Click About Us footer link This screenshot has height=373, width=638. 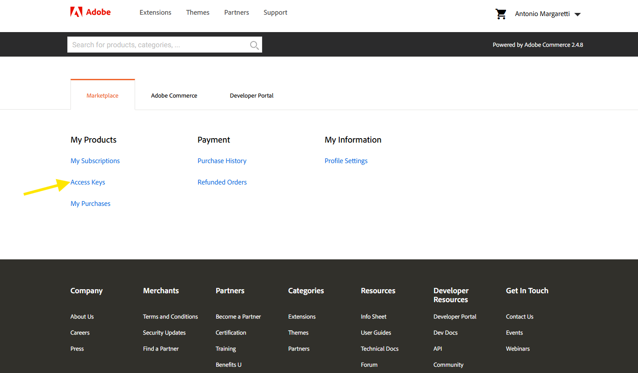click(x=82, y=316)
